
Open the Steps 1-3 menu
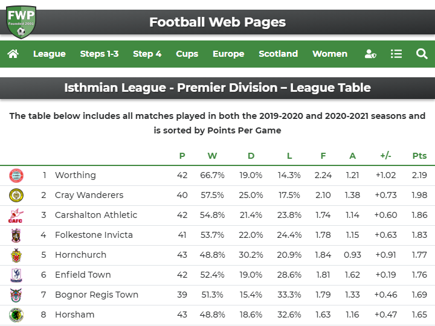click(99, 54)
